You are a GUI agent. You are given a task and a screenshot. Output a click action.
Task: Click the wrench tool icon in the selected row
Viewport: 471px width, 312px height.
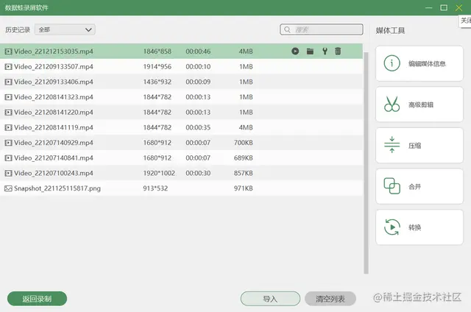point(325,51)
